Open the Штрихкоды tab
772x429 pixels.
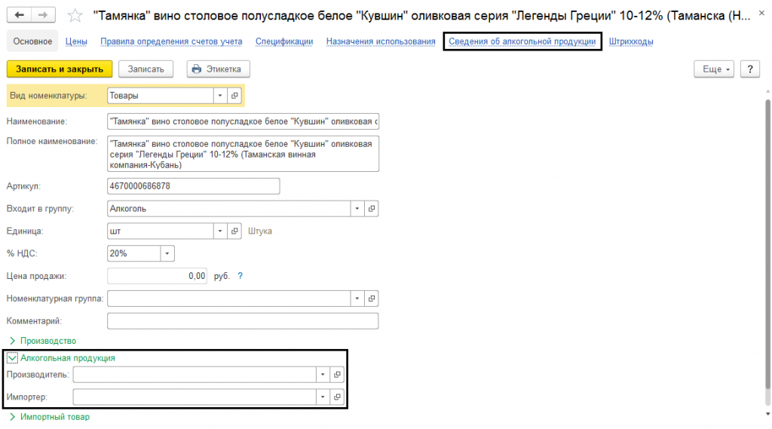point(630,41)
